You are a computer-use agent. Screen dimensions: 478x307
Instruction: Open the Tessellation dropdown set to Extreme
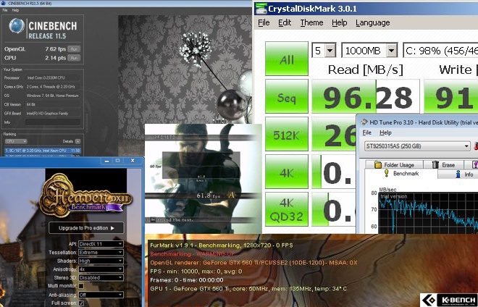tap(101, 253)
